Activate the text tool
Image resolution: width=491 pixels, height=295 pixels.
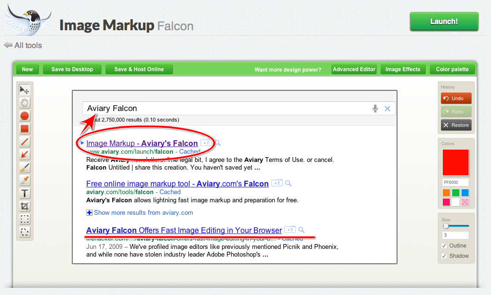click(25, 194)
